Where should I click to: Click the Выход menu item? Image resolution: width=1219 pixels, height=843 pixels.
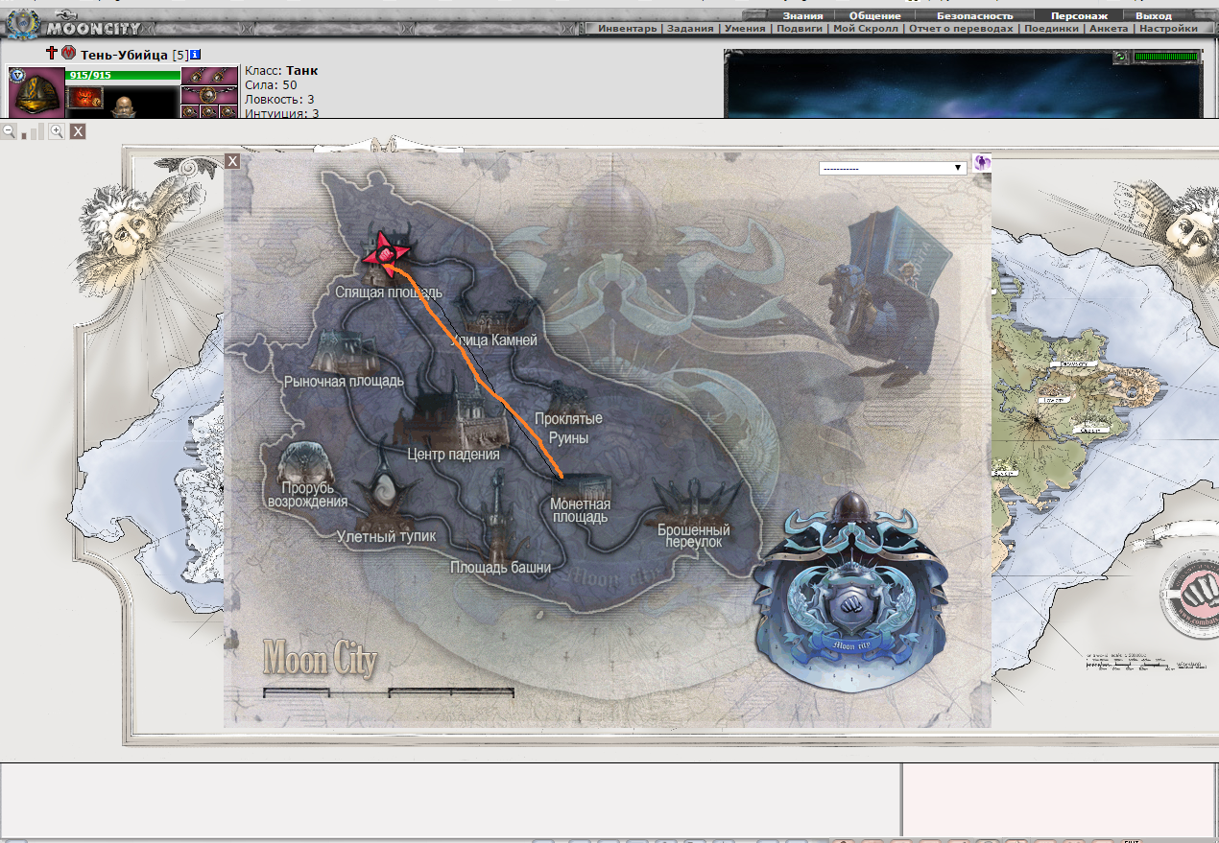pos(1153,15)
